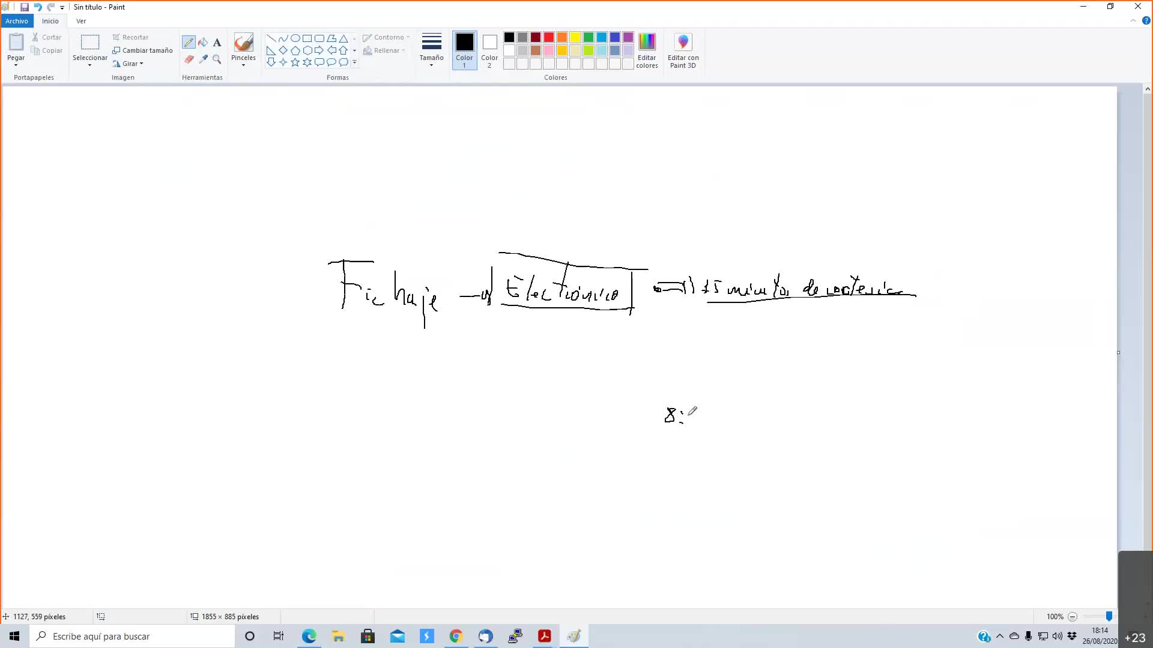This screenshot has width=1153, height=648.
Task: Choose the Oval shape
Action: (x=295, y=38)
